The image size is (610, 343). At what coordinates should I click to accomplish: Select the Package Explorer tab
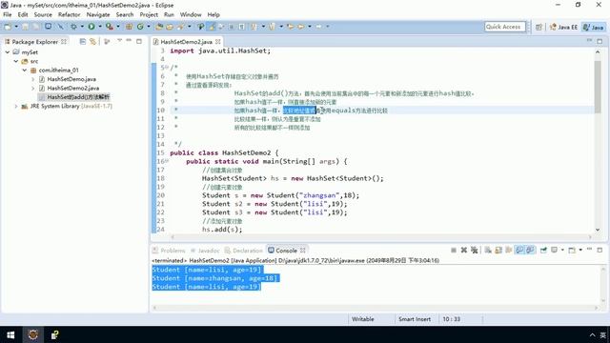(34, 42)
